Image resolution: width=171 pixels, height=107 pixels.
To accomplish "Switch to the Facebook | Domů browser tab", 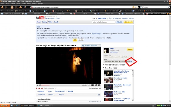I will 109,14.
